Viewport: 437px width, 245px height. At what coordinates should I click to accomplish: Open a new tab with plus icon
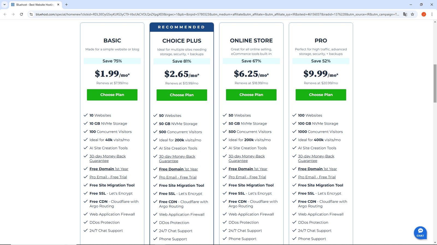tap(66, 5)
